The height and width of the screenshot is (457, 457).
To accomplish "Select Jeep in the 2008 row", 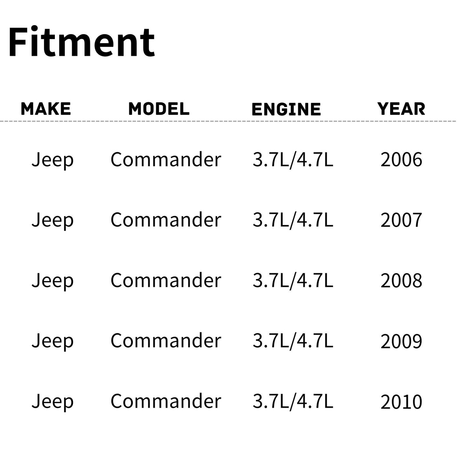I will click(53, 281).
